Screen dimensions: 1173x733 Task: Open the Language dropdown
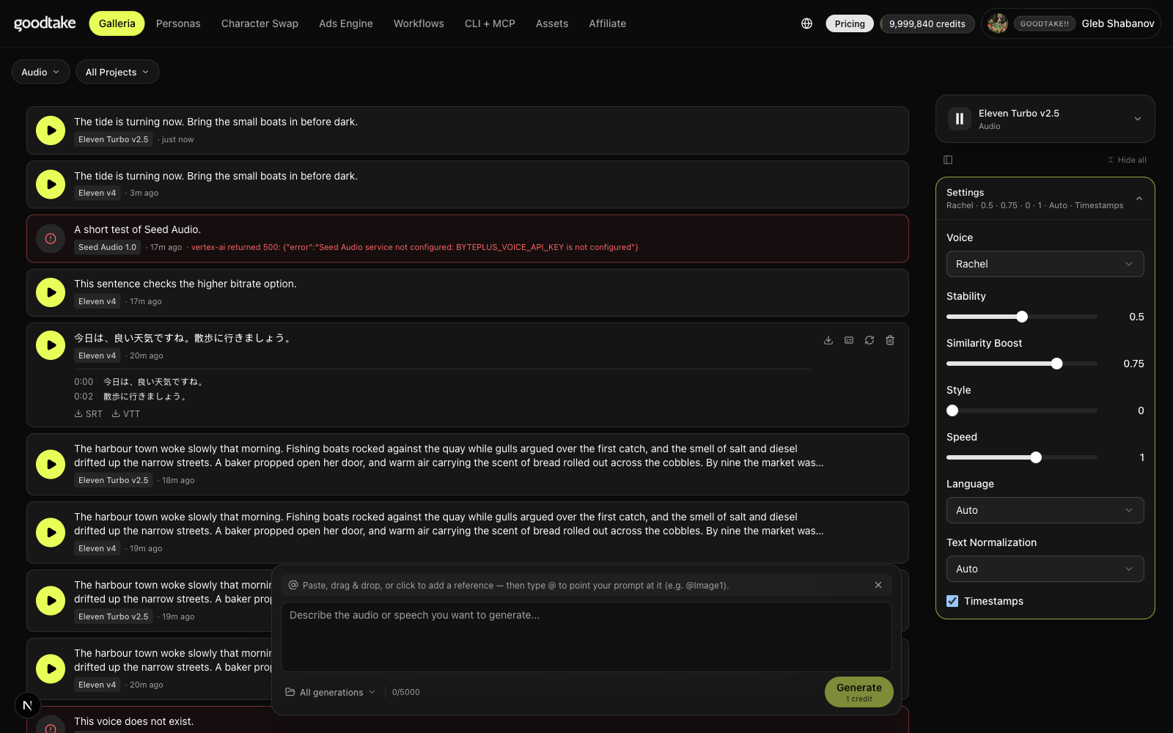click(1045, 510)
